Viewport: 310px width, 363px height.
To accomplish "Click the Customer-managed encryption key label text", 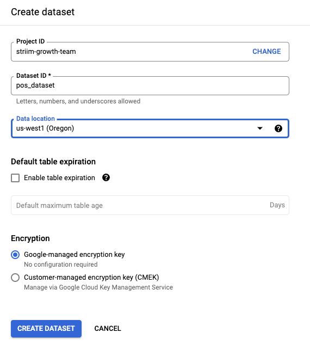I will tap(91, 278).
